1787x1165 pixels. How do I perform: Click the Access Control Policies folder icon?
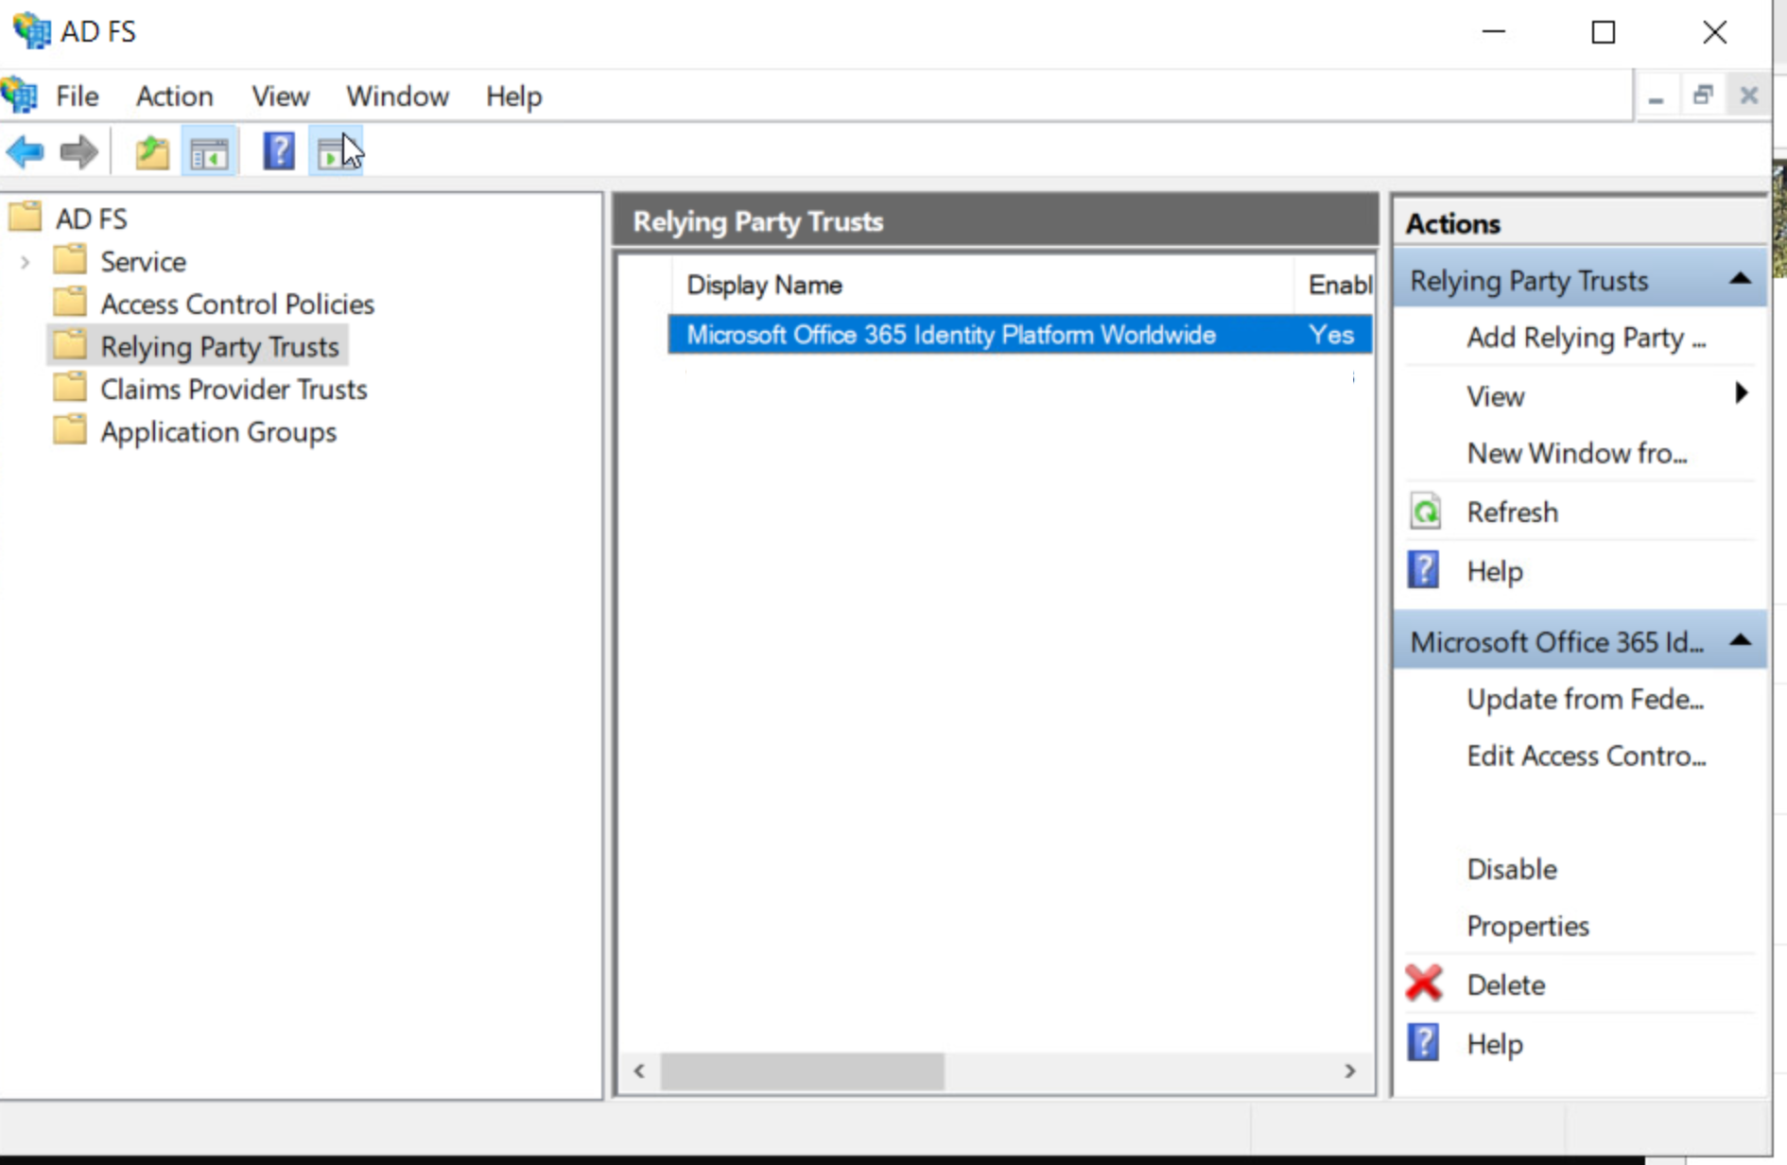tap(70, 302)
